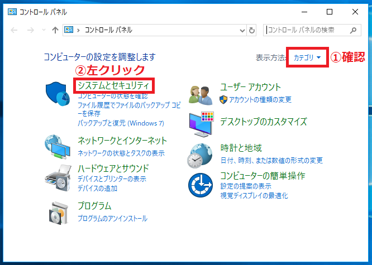Open デバイスとプリンターの表示 link
The width and height of the screenshot is (372, 265).
click(x=112, y=179)
